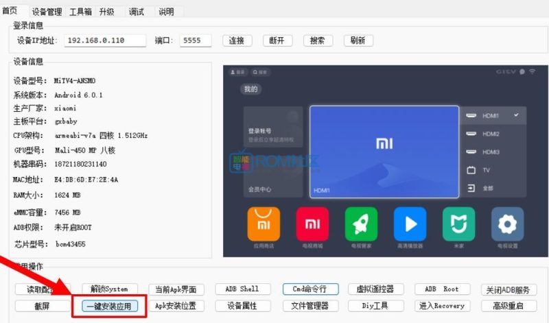
Task: Click the 当前Apk界面 button
Action: tap(176, 289)
